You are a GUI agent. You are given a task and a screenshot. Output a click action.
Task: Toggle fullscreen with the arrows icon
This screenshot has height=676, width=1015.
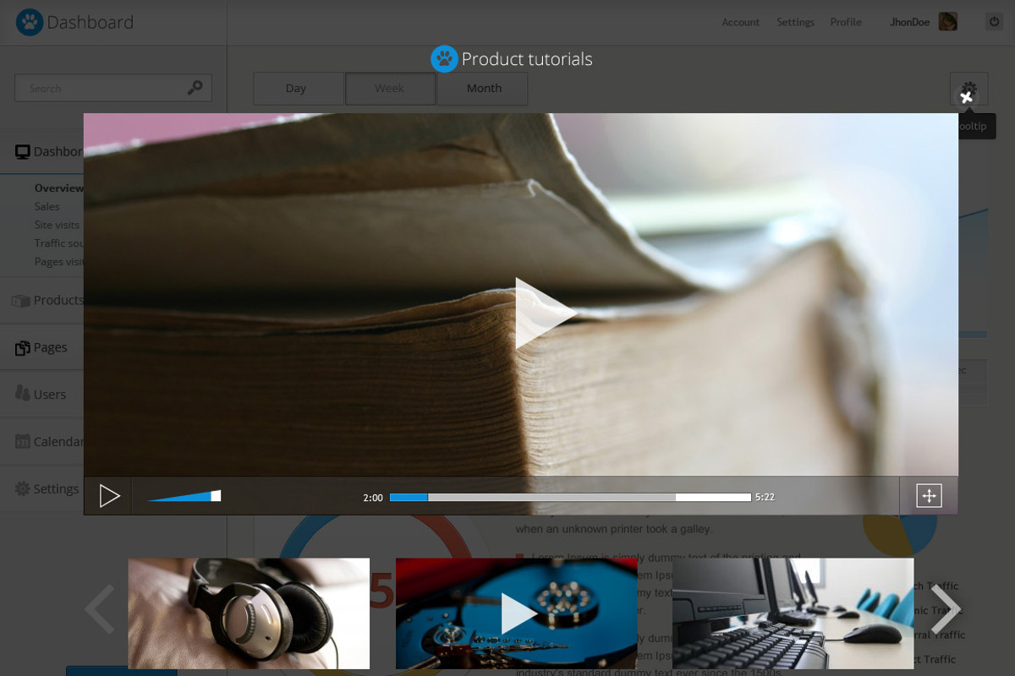click(x=929, y=496)
